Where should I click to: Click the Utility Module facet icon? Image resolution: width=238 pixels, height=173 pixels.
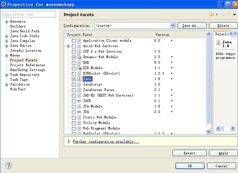[x=79, y=123]
